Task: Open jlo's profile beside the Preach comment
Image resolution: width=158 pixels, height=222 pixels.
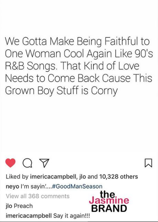Action: [9, 206]
